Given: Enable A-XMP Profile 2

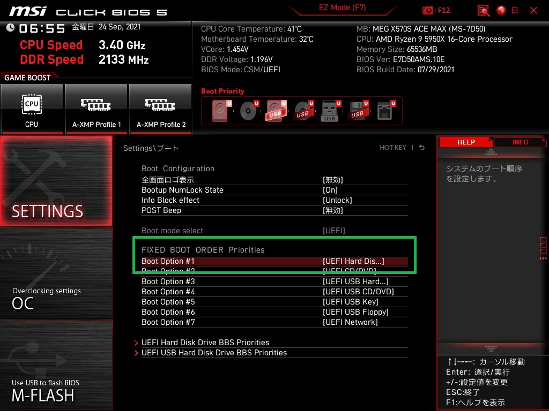Looking at the screenshot, I should (x=161, y=109).
